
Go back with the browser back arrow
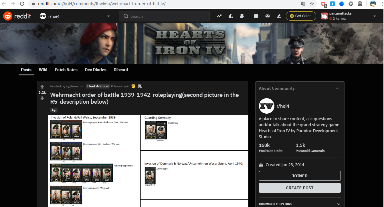pos(4,4)
